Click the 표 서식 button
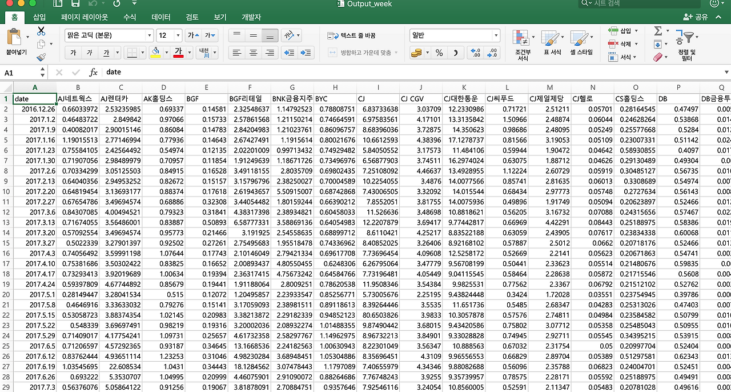 click(x=552, y=43)
